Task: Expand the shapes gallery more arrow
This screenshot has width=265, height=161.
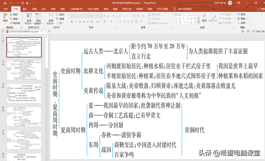Action: (198, 22)
